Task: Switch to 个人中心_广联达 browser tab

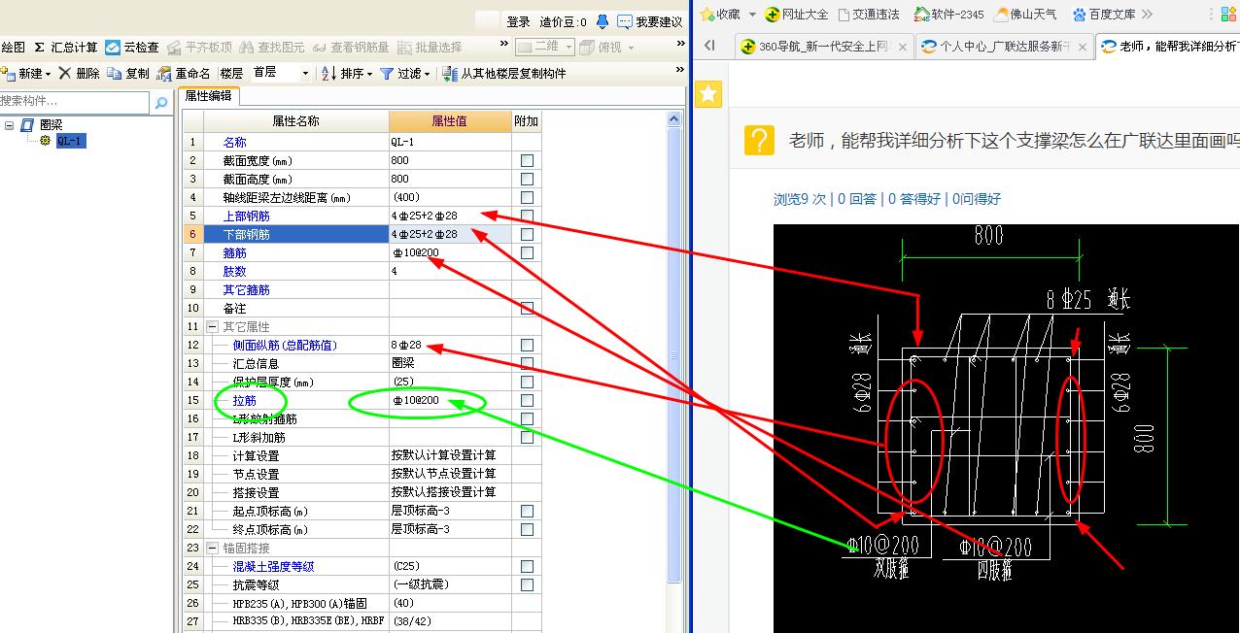Action: tap(1004, 47)
